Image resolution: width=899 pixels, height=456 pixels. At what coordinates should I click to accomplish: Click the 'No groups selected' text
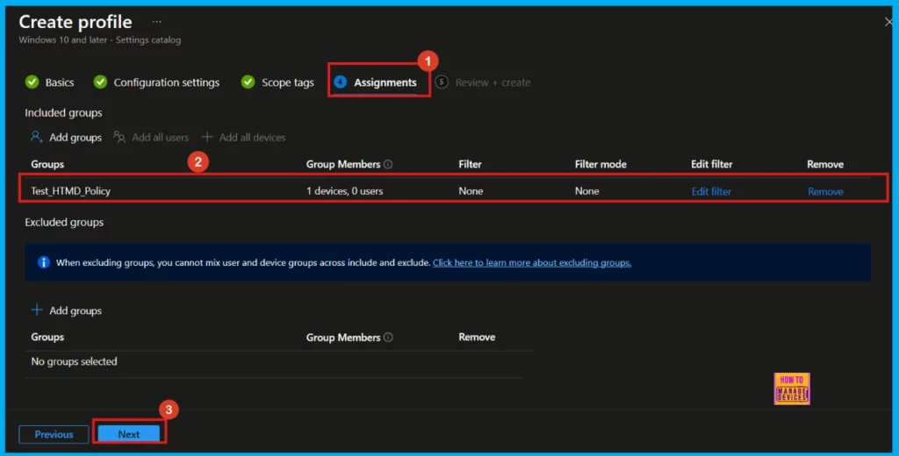74,361
